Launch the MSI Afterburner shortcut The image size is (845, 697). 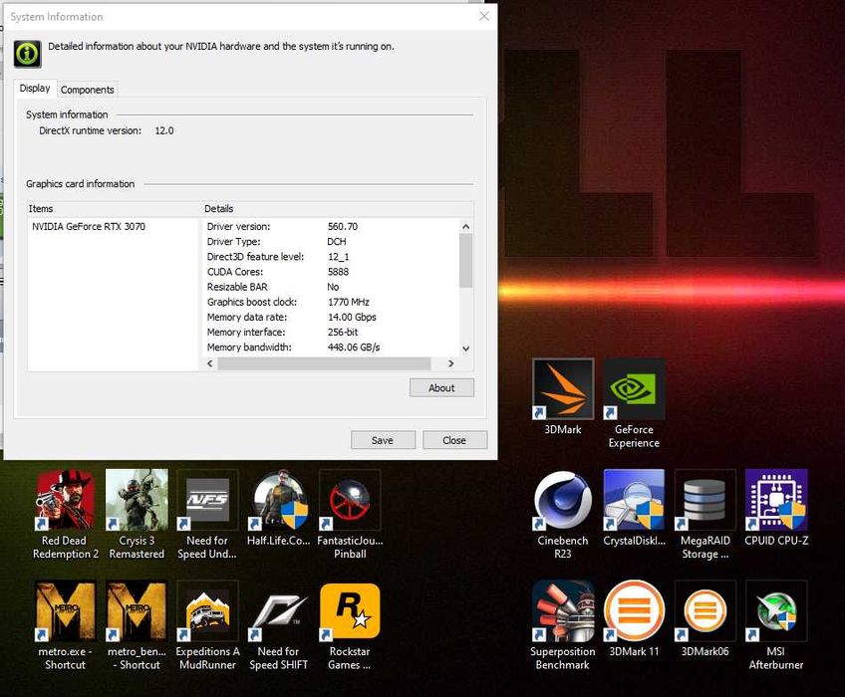click(x=776, y=625)
